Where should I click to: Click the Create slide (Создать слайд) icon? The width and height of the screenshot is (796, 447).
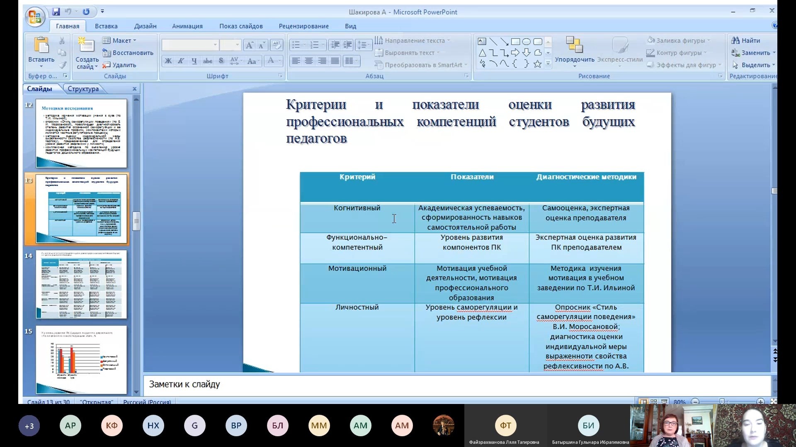(86, 46)
